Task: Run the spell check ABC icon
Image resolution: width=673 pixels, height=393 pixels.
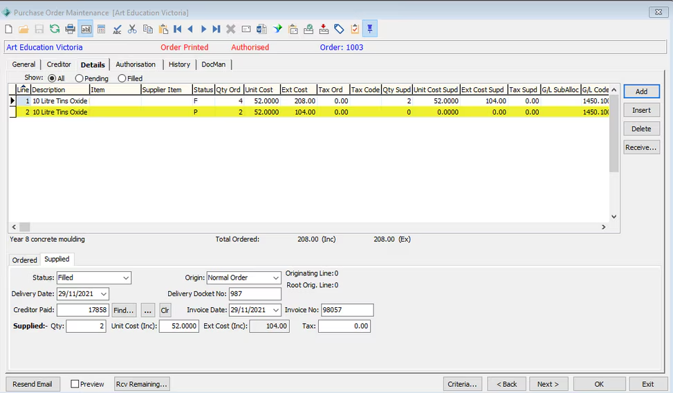Action: tap(117, 29)
